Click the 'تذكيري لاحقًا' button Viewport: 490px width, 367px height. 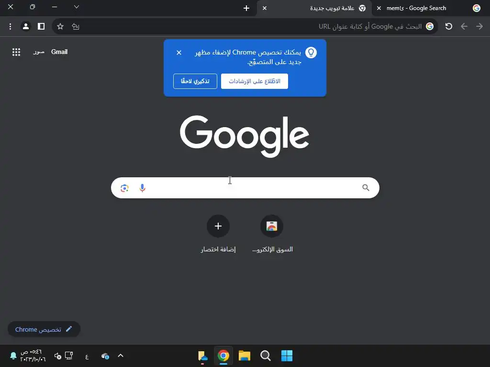click(x=195, y=81)
